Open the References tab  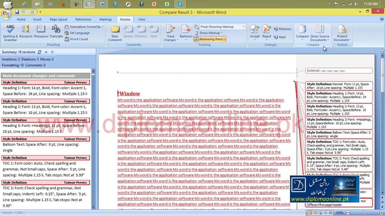83,19
